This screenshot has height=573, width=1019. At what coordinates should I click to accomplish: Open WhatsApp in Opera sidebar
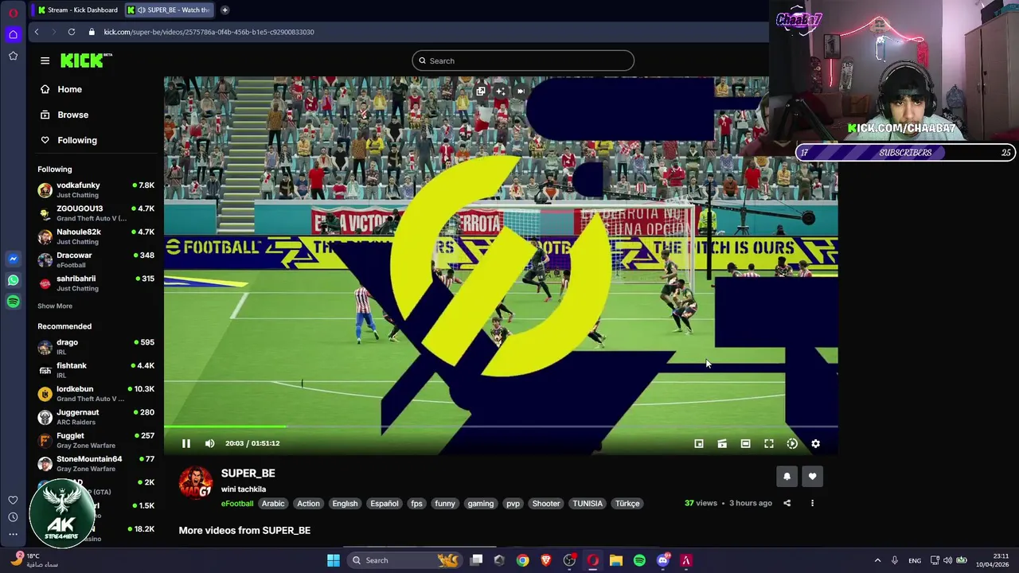coord(13,280)
